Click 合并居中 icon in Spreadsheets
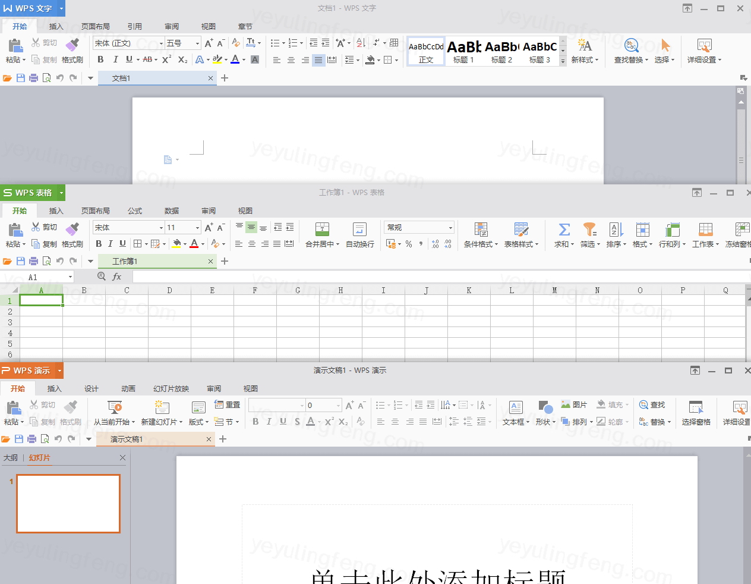The width and height of the screenshot is (751, 584). [x=322, y=230]
